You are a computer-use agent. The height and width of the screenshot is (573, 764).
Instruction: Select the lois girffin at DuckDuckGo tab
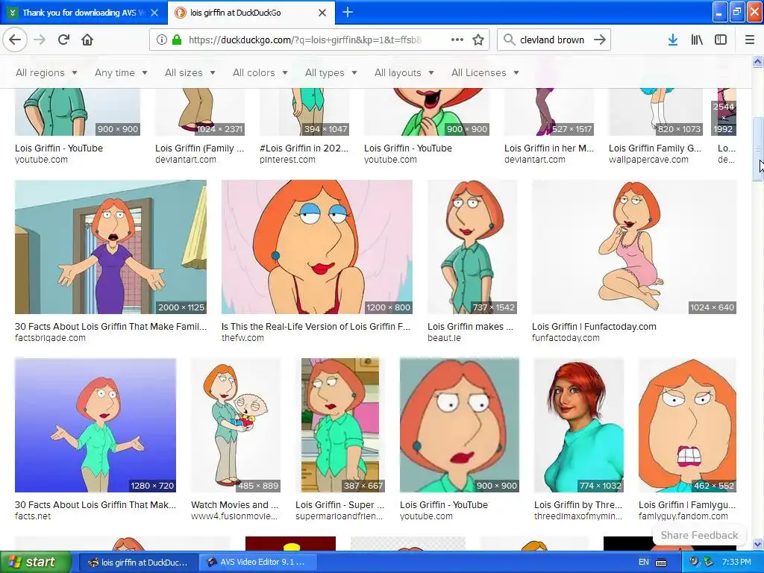(251, 13)
